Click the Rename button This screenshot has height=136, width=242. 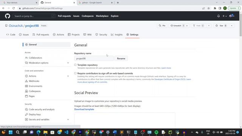(x=121, y=59)
